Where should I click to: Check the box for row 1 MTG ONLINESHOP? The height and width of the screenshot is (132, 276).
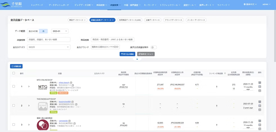pos(14,86)
